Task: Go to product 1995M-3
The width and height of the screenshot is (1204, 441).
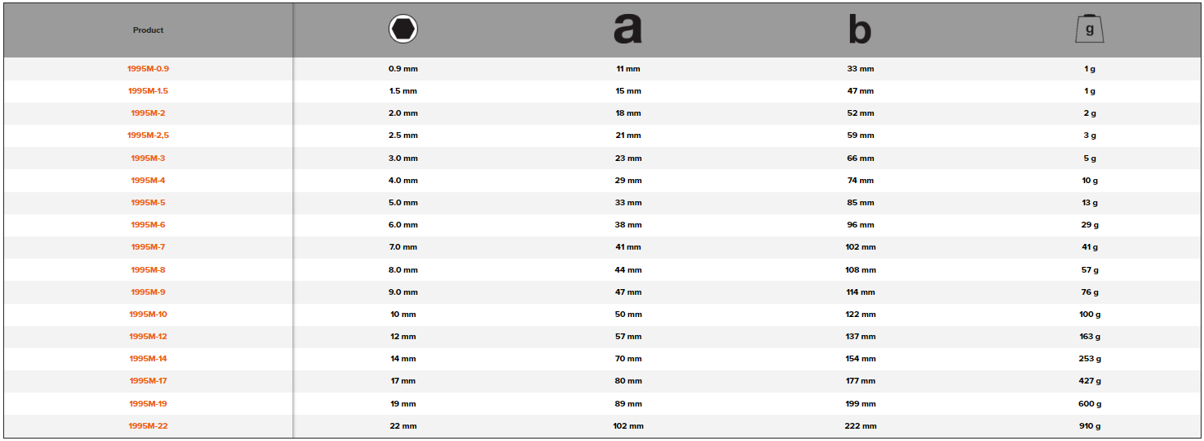Action: click(x=149, y=158)
